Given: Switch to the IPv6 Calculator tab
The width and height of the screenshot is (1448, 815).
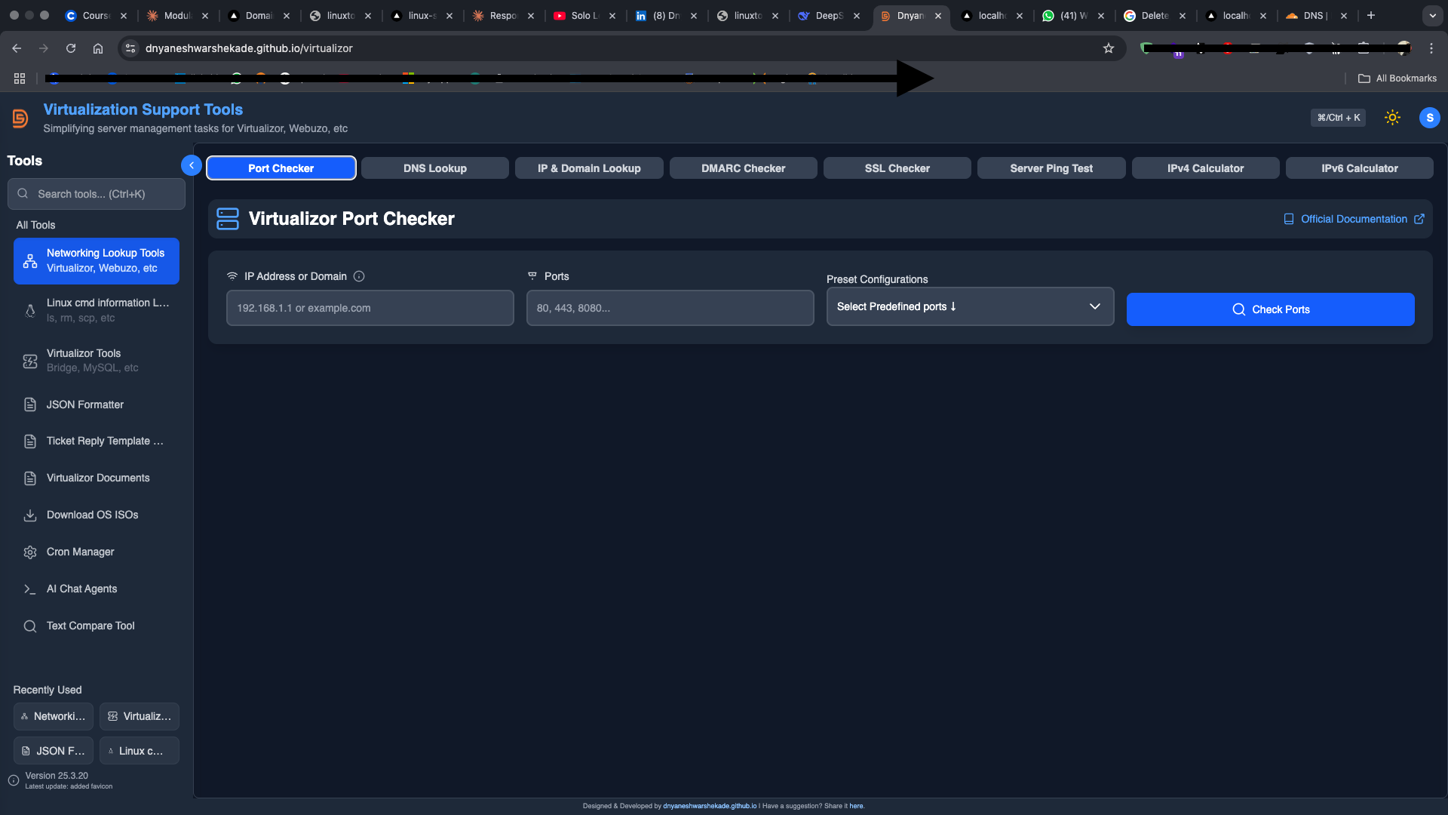Looking at the screenshot, I should coord(1360,168).
